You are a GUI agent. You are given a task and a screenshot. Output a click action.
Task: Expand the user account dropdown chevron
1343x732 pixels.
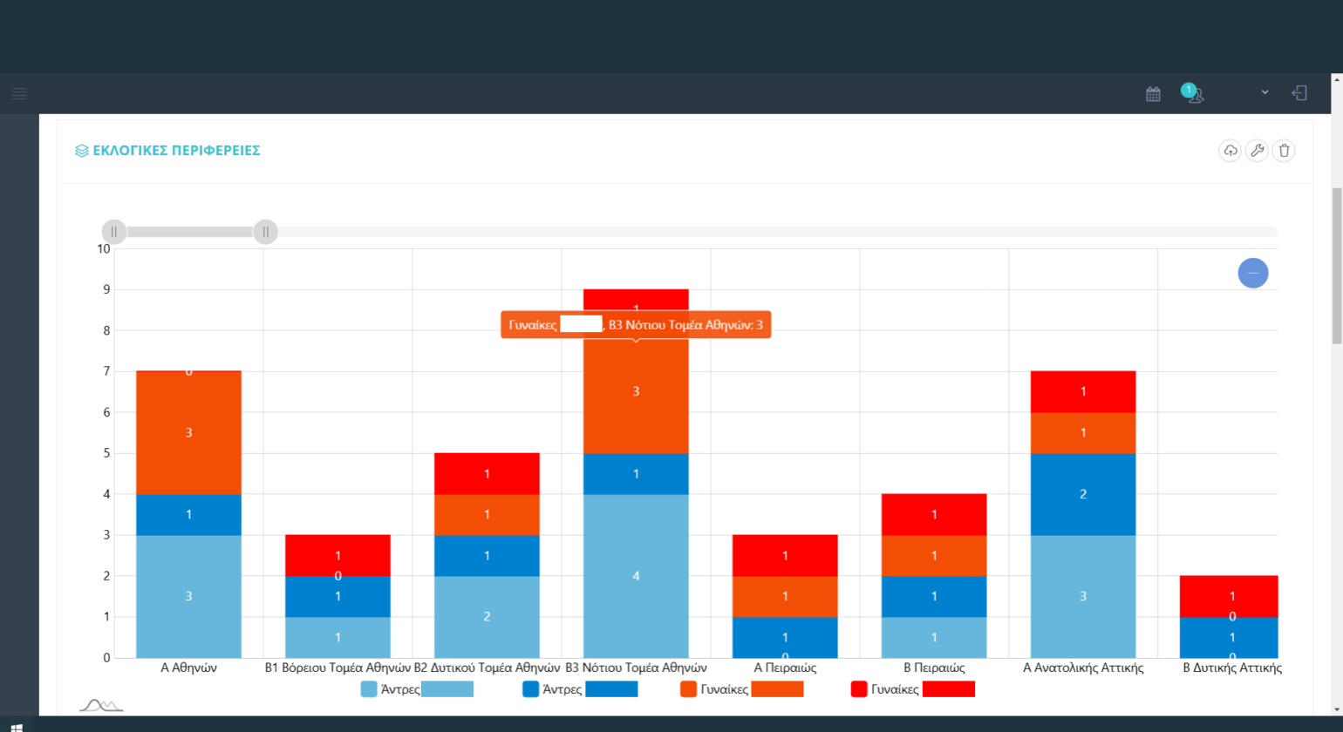(x=1265, y=92)
